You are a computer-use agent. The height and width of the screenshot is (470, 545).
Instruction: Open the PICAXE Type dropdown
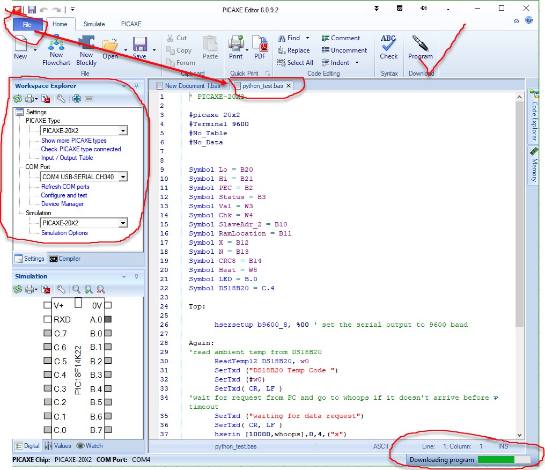tap(123, 131)
